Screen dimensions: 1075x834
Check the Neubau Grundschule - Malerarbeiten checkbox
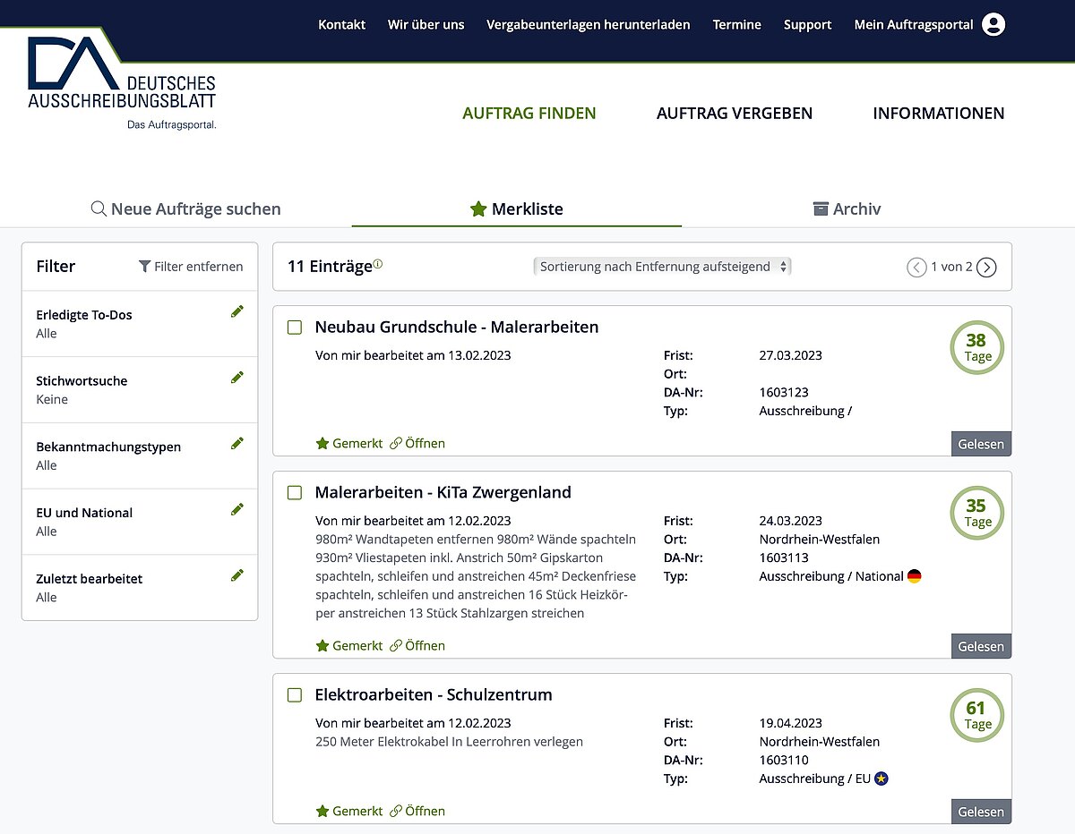[295, 328]
